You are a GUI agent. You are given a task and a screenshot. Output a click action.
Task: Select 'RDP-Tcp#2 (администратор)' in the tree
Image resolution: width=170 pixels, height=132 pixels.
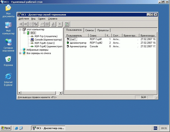(48, 46)
